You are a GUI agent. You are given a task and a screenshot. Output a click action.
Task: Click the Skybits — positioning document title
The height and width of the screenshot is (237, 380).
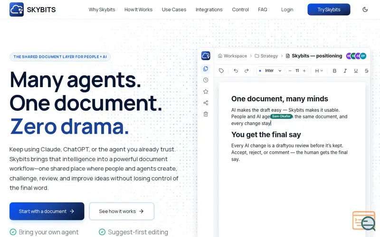(317, 56)
